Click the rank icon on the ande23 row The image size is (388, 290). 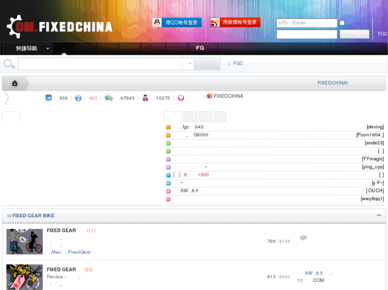[x=168, y=143]
